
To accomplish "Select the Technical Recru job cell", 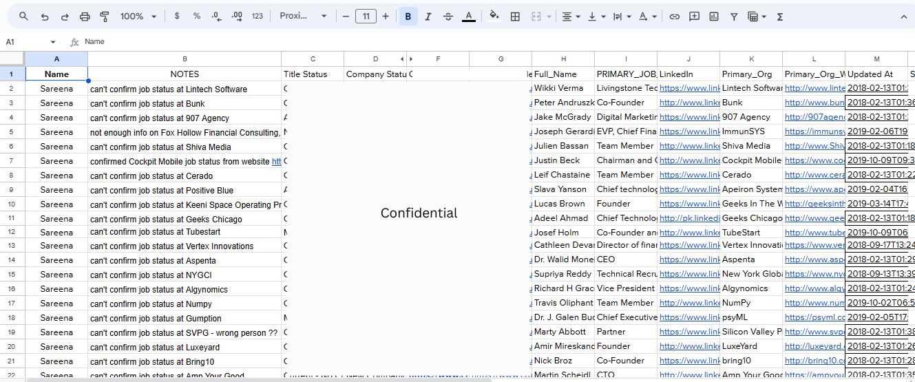I will (626, 274).
